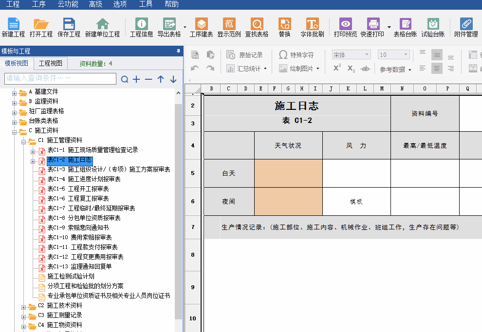Open 打印预览 print preview

point(345,27)
